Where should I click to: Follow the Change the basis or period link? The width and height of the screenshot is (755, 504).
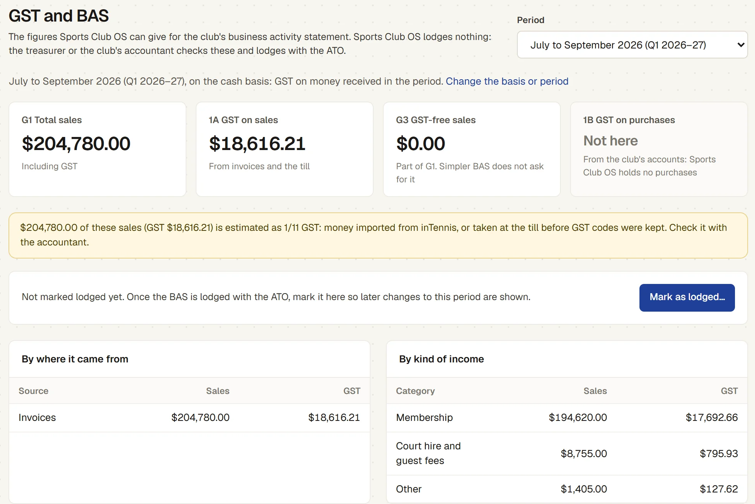point(507,81)
